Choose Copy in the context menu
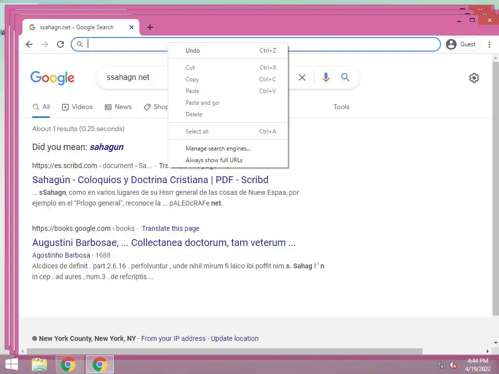This screenshot has height=374, width=499. pyautogui.click(x=228, y=79)
